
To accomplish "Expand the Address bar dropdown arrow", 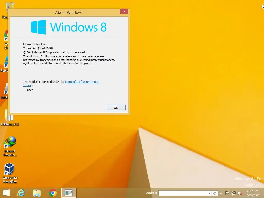I will [x=209, y=193].
